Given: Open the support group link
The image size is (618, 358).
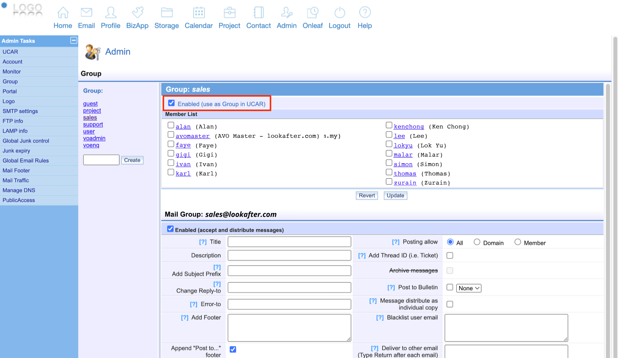Looking at the screenshot, I should pos(93,124).
